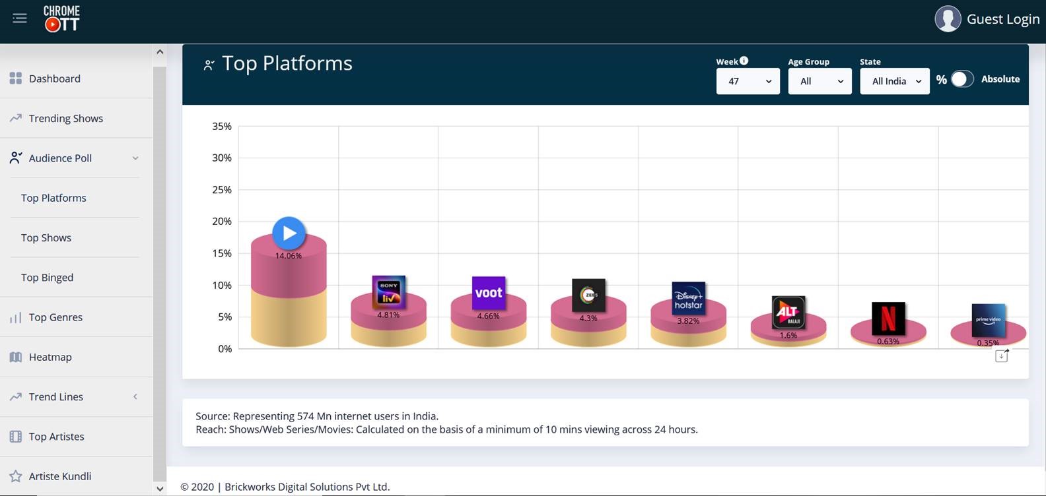Click the Sony LIV platform icon

(x=388, y=292)
